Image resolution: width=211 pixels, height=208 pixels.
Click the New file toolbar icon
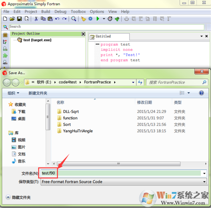(x=5, y=19)
